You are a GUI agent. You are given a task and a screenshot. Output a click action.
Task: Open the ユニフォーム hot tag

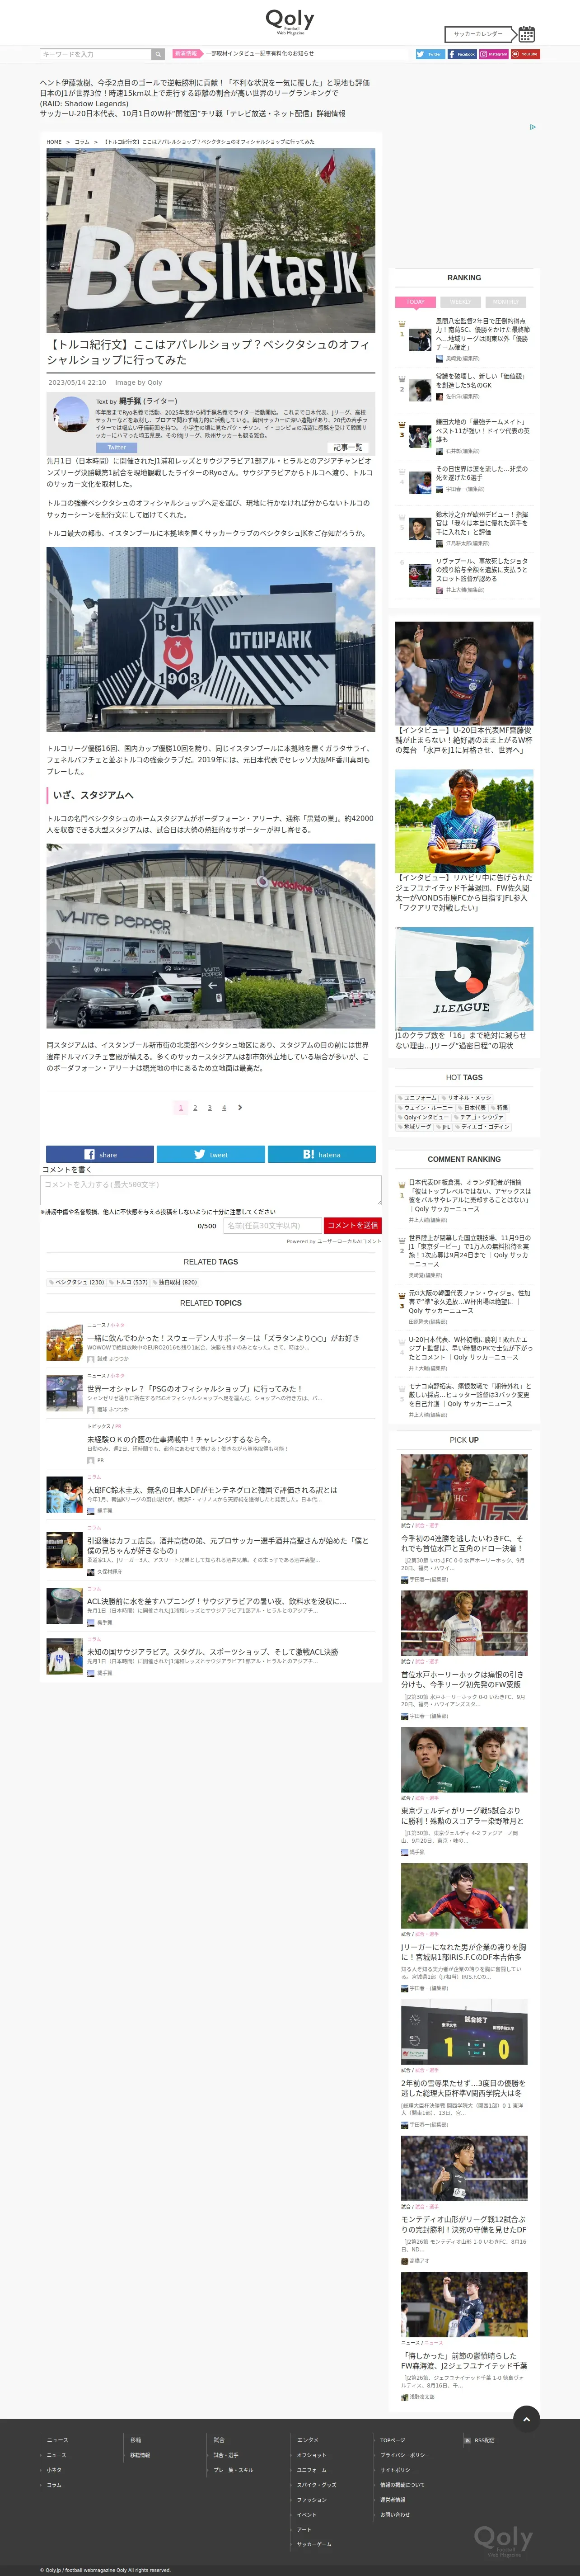[x=418, y=1098]
